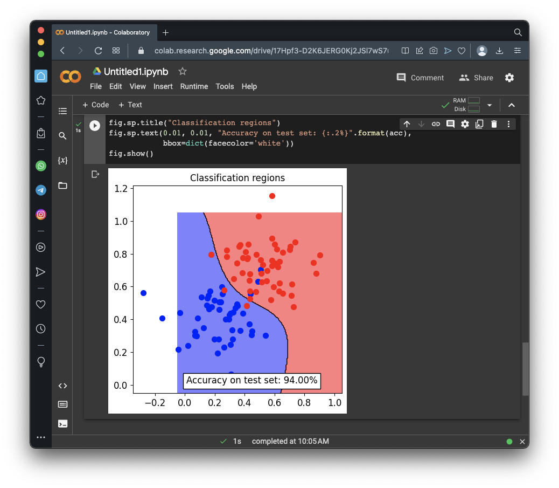Screen dimensions: 559x488
Task: Move the cell down arrow
Action: tap(421, 124)
